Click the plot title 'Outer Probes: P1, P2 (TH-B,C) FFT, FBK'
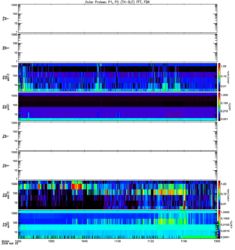 pos(117,2)
